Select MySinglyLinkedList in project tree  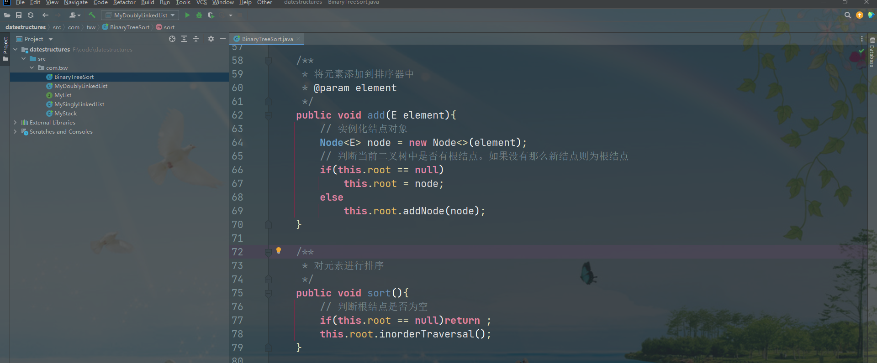tap(79, 104)
